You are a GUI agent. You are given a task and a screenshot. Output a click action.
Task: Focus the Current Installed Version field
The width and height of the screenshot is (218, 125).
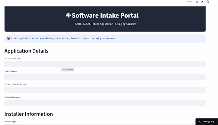[105, 90]
